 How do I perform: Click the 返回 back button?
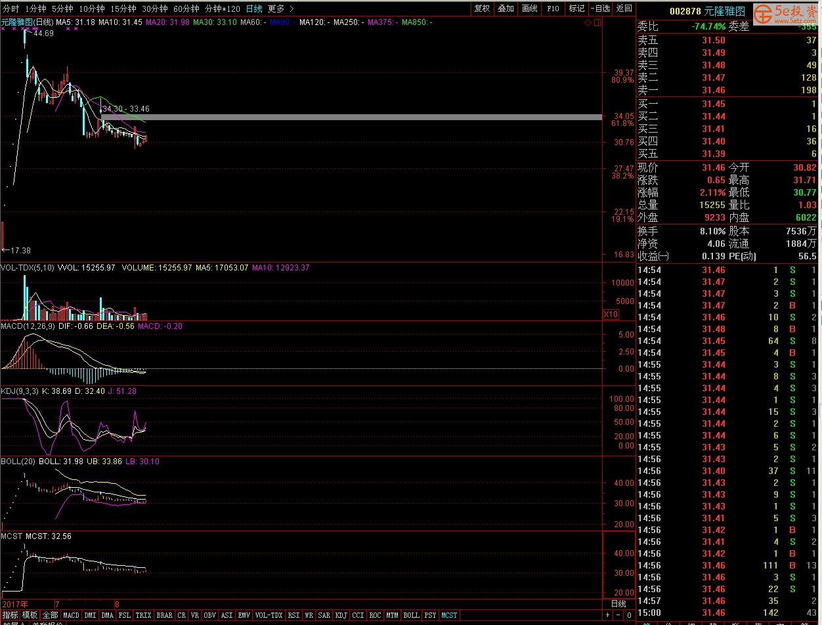tap(624, 9)
